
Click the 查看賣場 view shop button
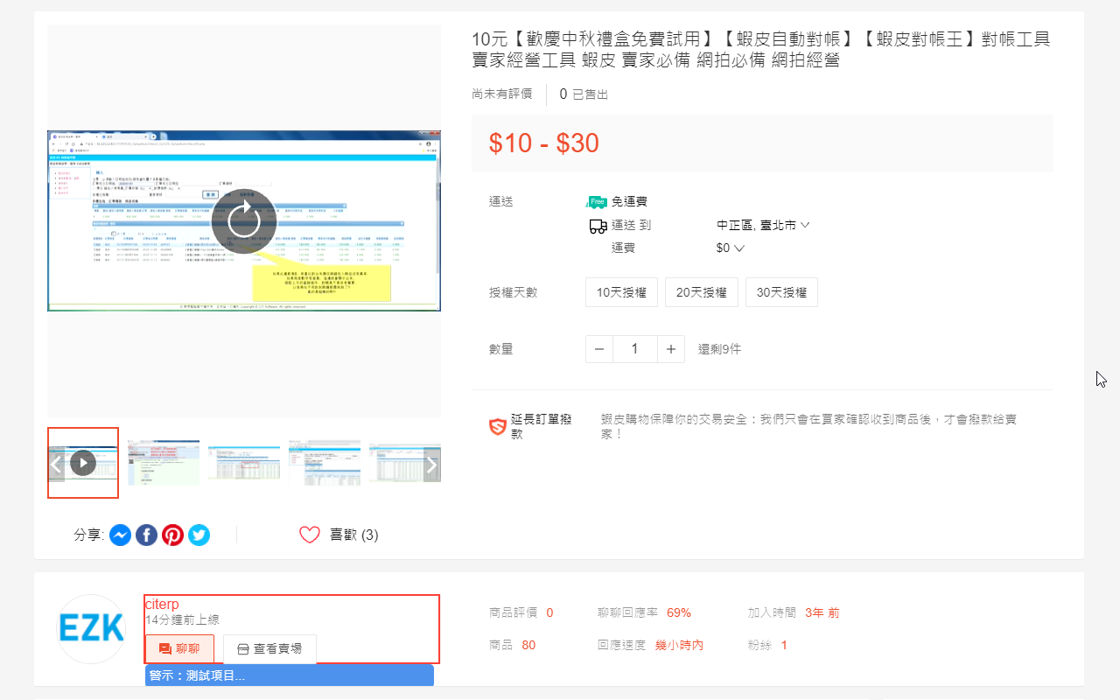point(269,649)
